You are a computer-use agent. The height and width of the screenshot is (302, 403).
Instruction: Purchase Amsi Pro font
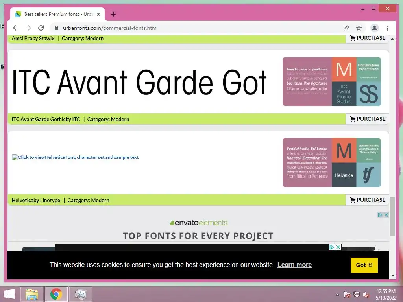(368, 38)
